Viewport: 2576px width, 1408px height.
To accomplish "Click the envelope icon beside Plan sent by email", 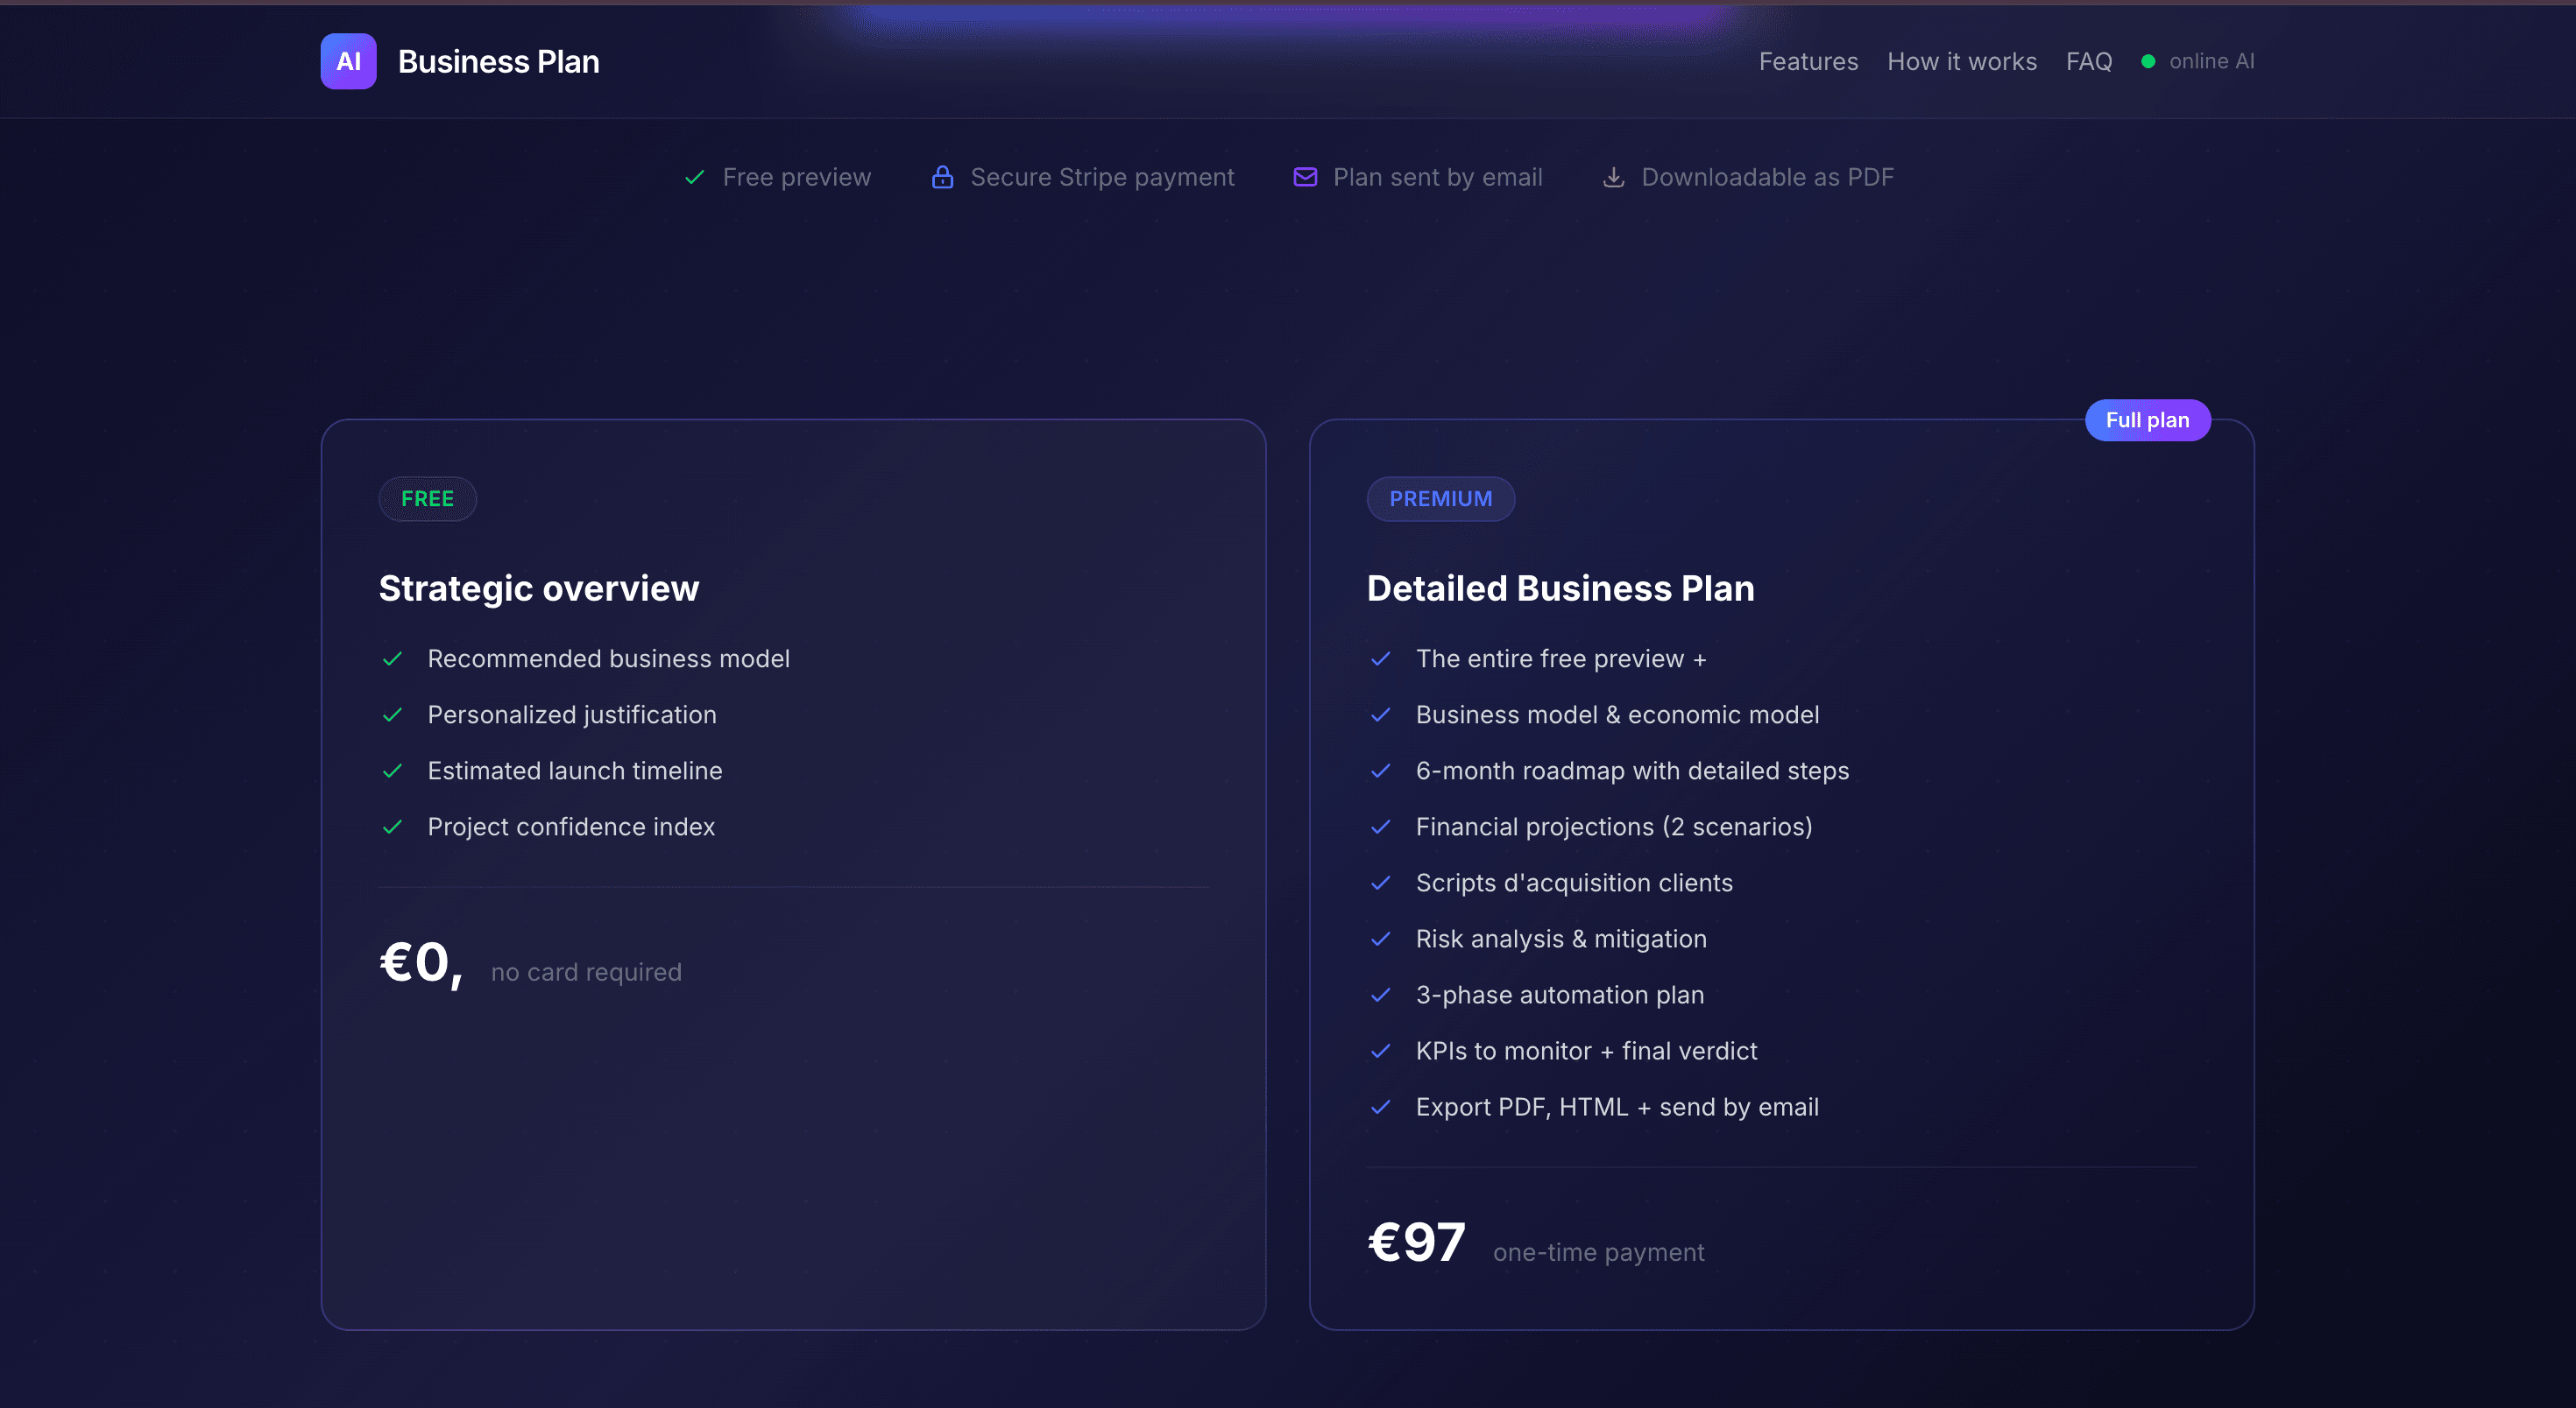I will point(1304,177).
